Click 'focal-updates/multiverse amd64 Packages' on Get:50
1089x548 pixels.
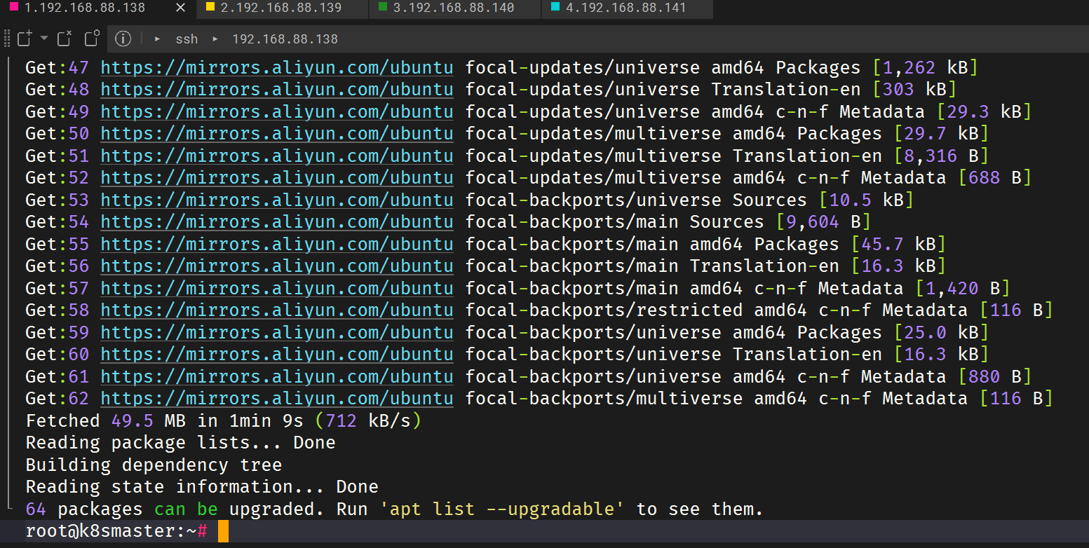(x=673, y=134)
